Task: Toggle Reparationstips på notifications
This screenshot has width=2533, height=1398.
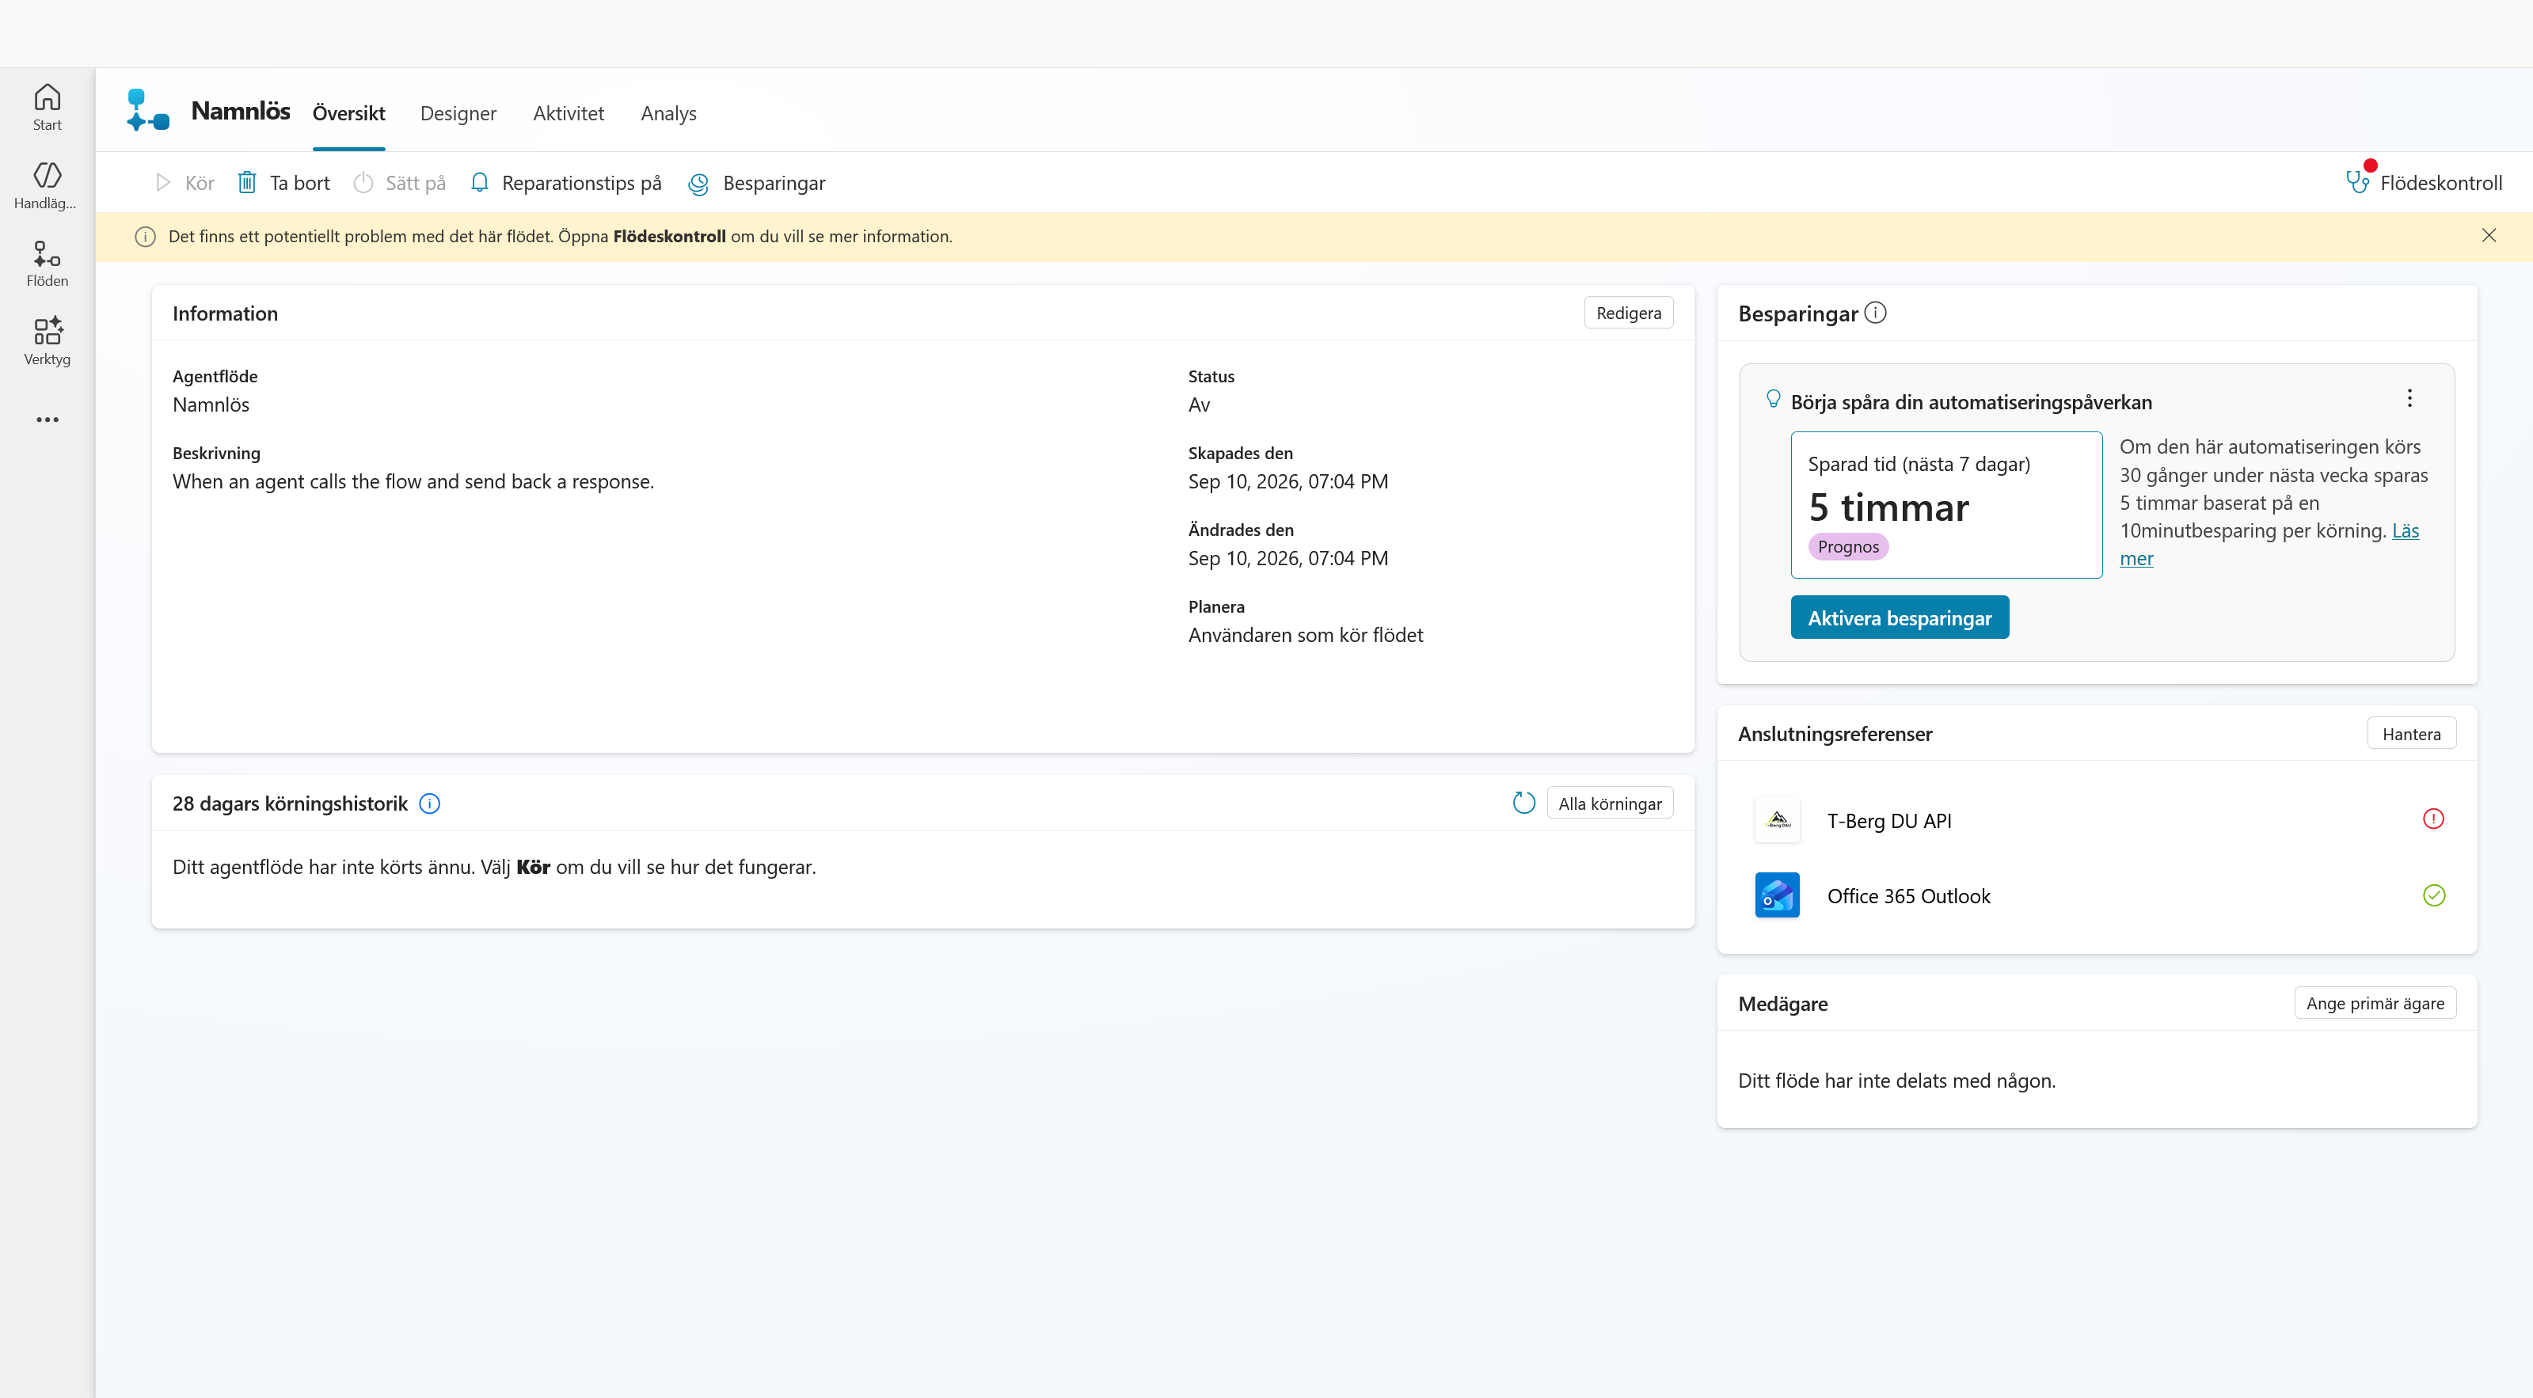Action: tap(565, 183)
